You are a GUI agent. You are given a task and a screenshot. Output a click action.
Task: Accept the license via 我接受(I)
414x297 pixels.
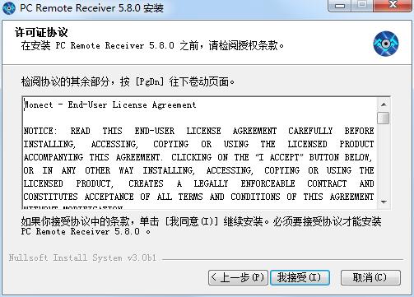point(300,278)
